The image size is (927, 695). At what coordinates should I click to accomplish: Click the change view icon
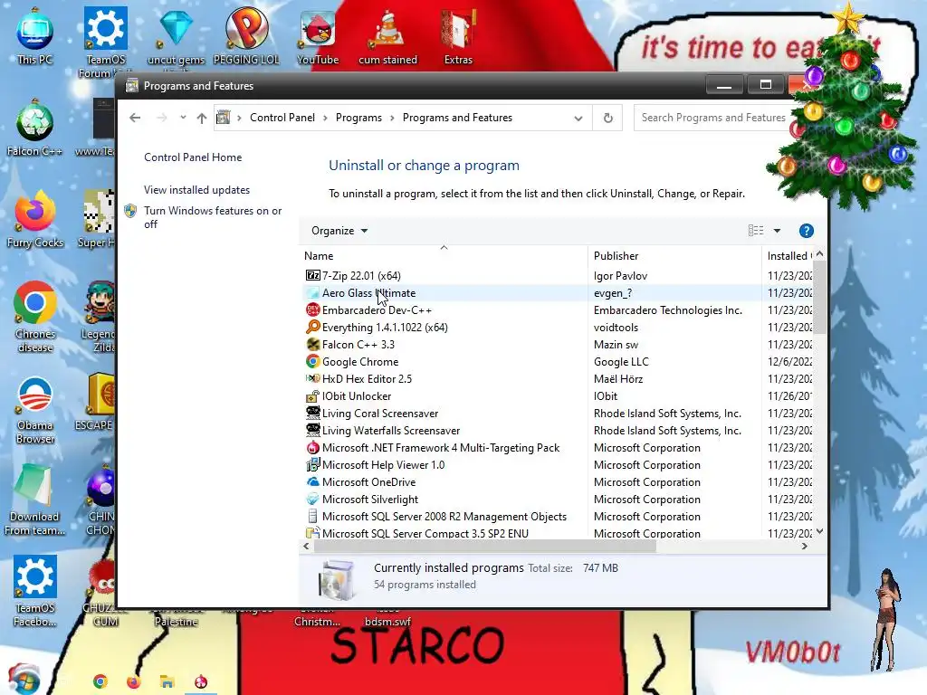click(x=756, y=231)
